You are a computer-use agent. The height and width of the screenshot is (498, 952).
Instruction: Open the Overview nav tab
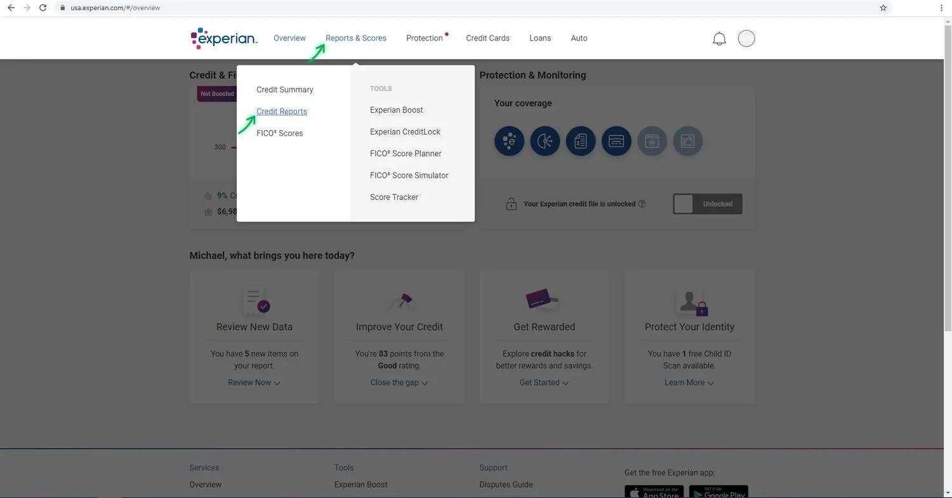(x=289, y=38)
